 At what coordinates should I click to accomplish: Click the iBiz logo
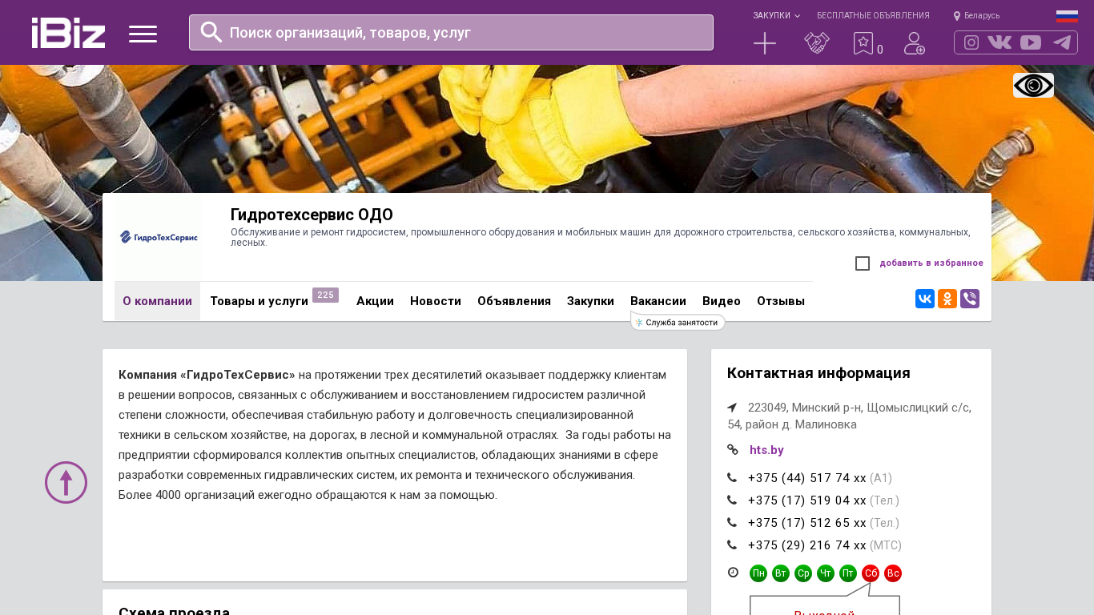coord(68,33)
